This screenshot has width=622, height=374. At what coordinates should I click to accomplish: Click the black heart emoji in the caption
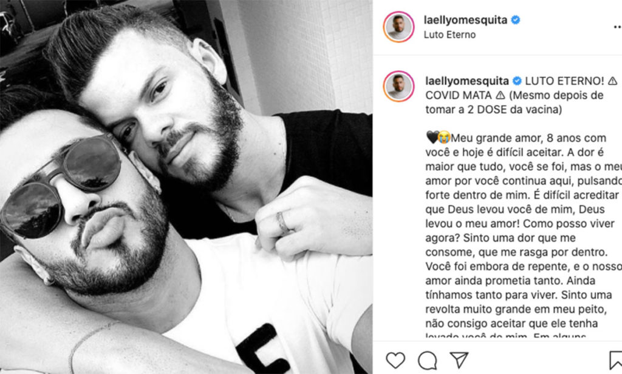pos(432,138)
